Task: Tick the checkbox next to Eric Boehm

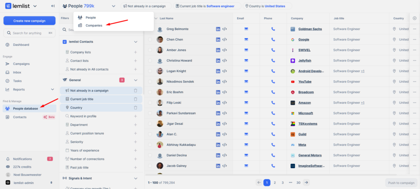Action: tap(150, 92)
